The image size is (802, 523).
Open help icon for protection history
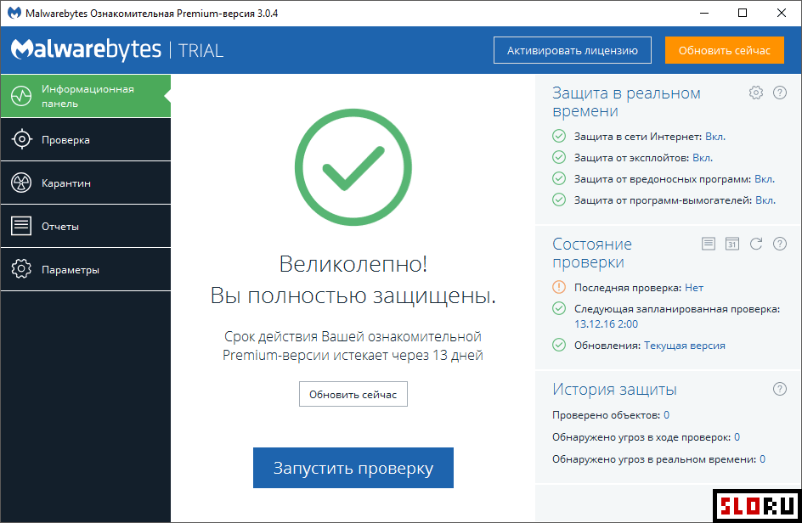[x=780, y=389]
